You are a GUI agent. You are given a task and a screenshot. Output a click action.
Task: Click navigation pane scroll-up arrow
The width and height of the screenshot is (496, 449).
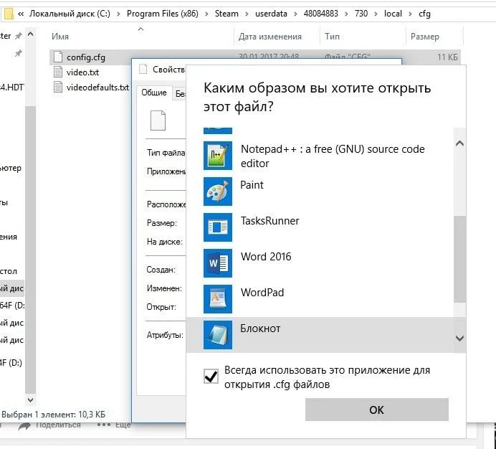[30, 34]
